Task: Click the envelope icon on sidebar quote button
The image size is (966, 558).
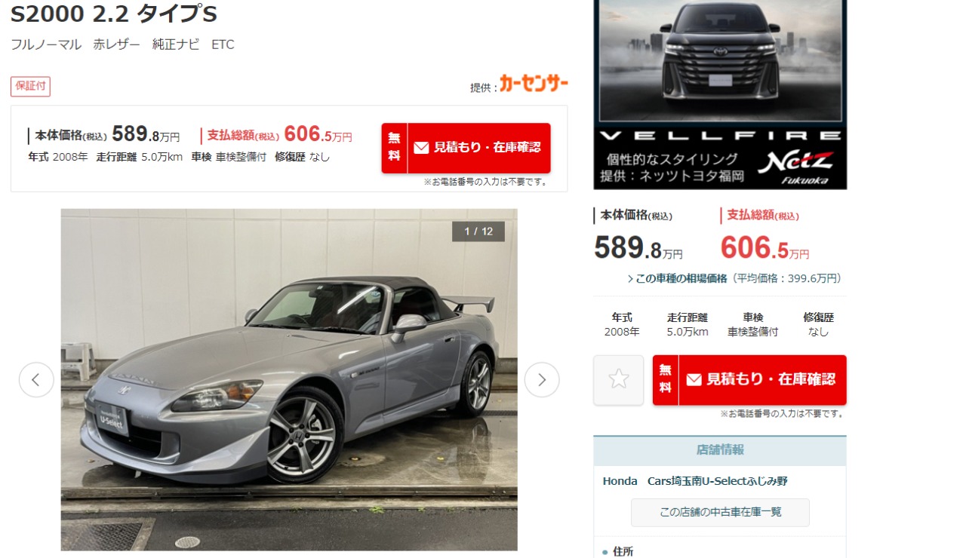Action: coord(694,380)
